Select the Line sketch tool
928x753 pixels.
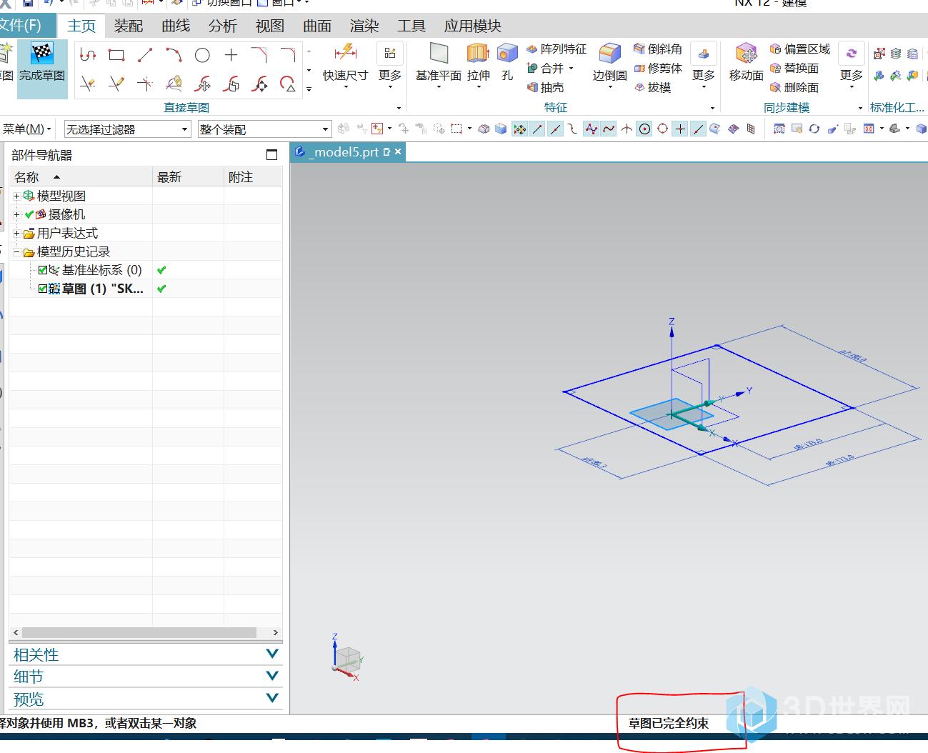point(145,55)
